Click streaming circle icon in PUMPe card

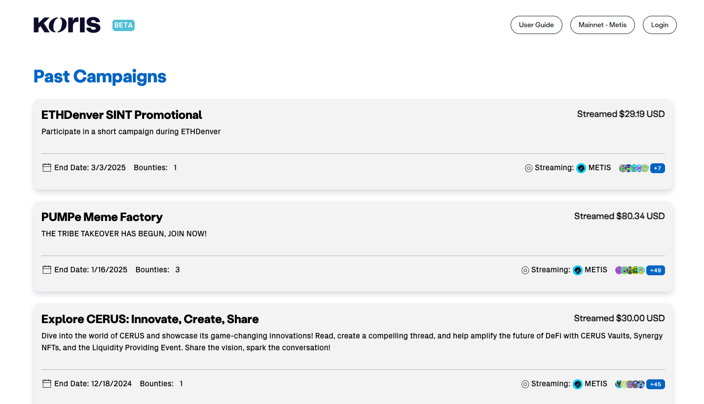525,270
